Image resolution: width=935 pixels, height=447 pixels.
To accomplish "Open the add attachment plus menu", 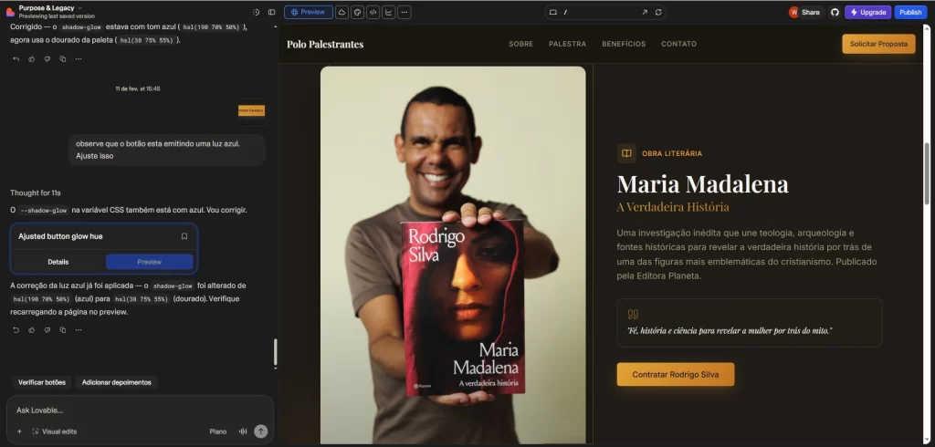I will point(19,431).
